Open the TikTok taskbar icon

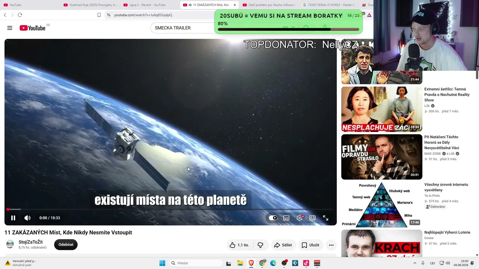pos(306,263)
